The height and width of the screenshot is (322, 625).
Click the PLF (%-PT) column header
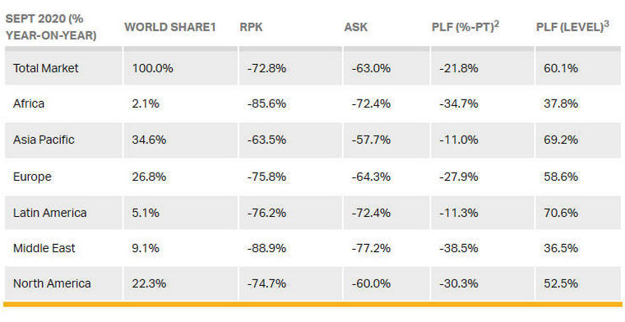465,26
